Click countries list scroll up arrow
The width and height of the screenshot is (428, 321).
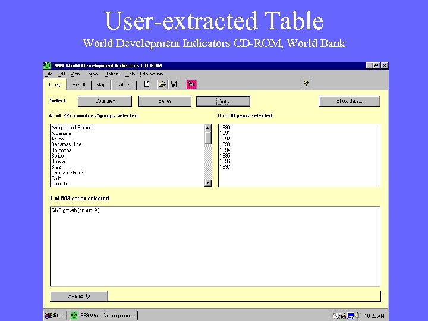click(x=208, y=128)
